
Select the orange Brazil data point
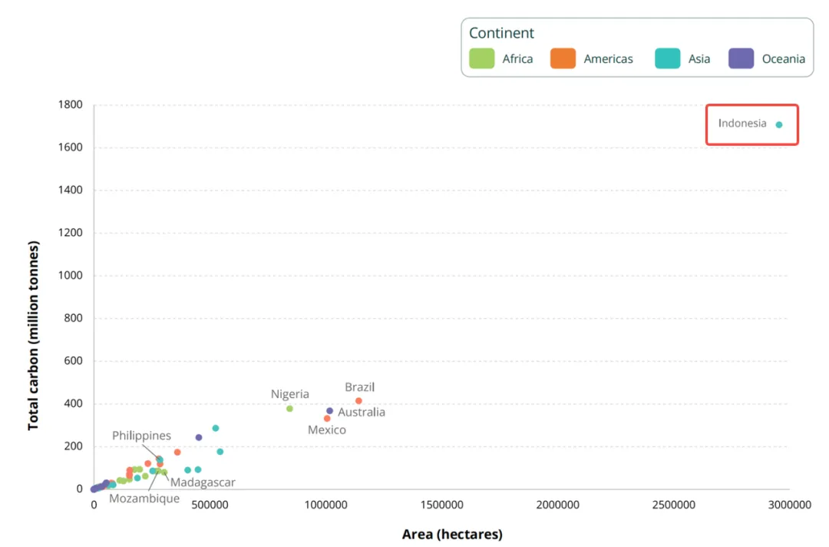point(358,401)
